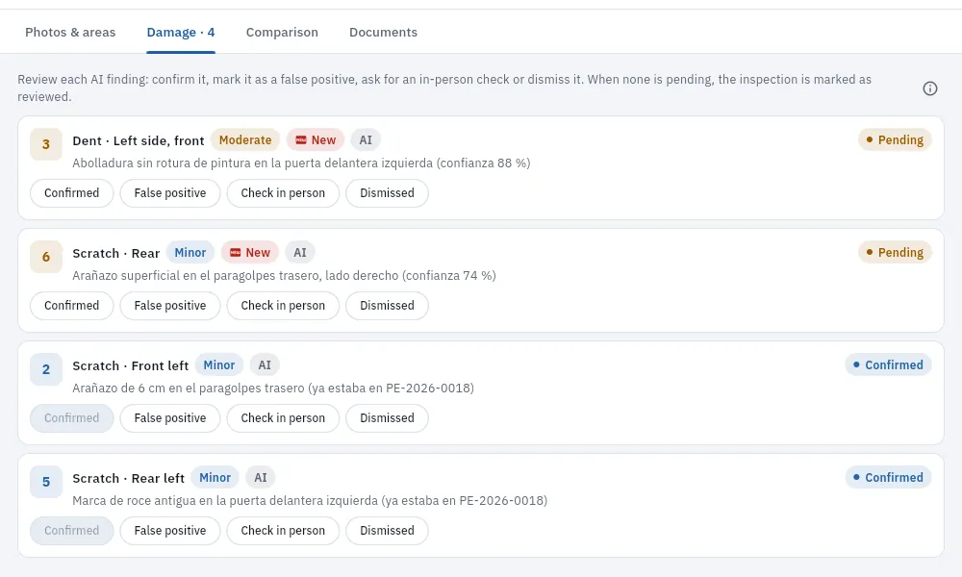Click Confirmed on Scratch Front left card

coord(72,418)
